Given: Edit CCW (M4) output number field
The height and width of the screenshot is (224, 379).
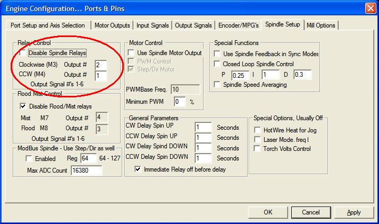Looking at the screenshot, I should point(101,76).
